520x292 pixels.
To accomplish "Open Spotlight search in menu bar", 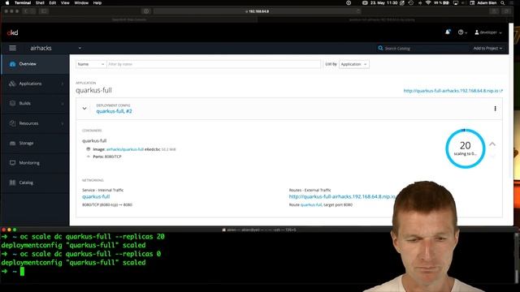I will (x=503, y=2).
